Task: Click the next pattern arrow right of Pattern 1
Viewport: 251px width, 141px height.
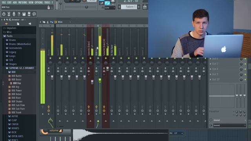Action: tap(138, 7)
